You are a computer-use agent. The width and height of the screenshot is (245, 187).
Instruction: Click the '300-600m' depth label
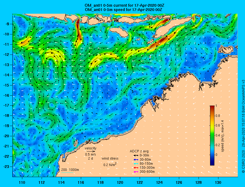[x=147, y=172]
